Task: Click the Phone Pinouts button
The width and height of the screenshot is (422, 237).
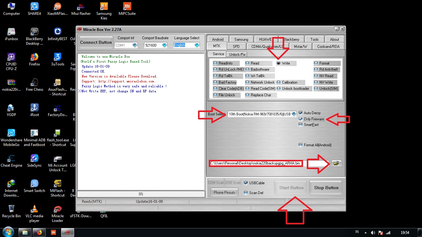Action: 224,192
